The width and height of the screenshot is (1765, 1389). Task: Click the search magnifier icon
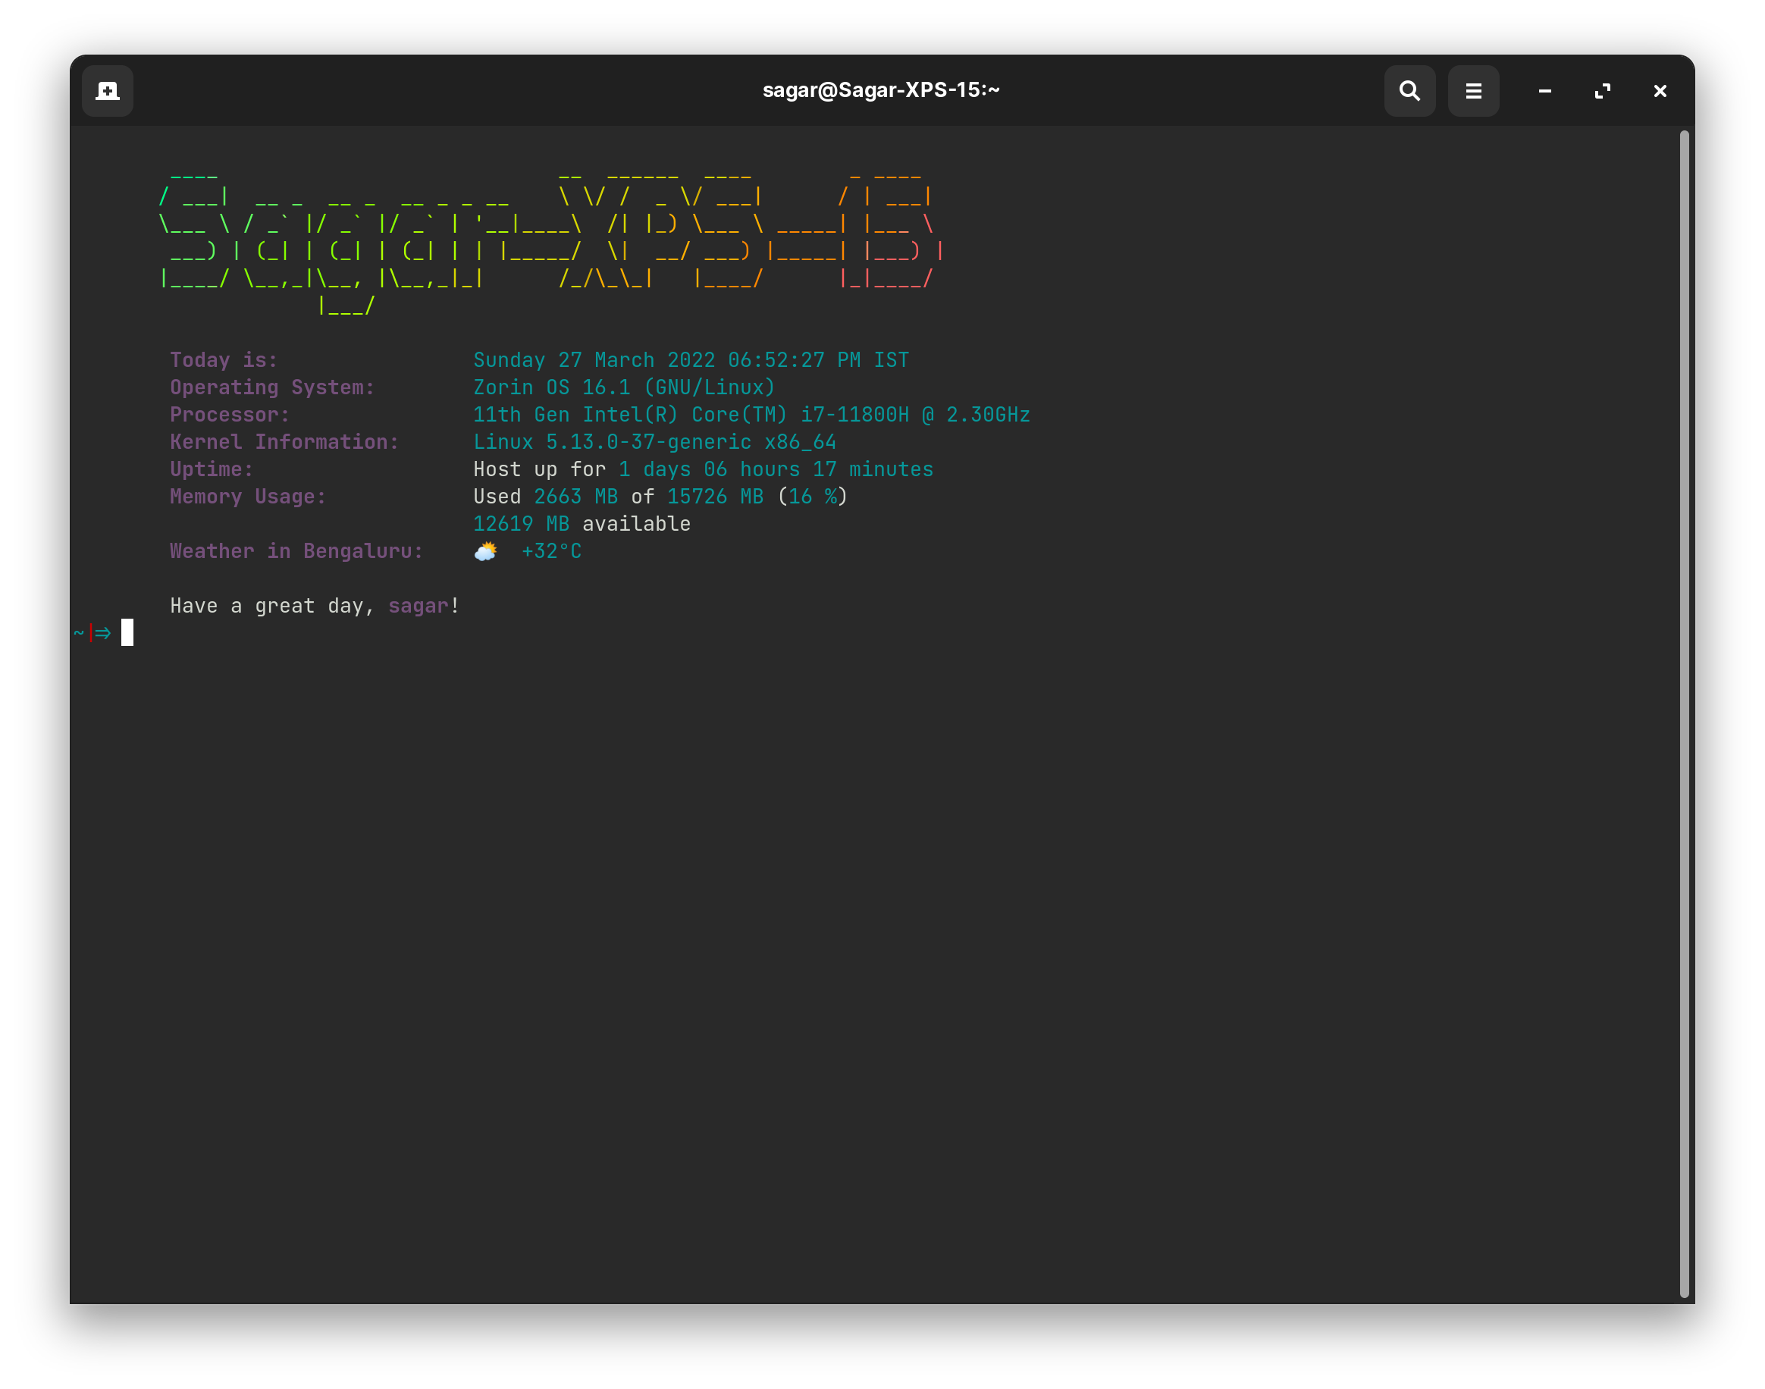click(x=1409, y=91)
